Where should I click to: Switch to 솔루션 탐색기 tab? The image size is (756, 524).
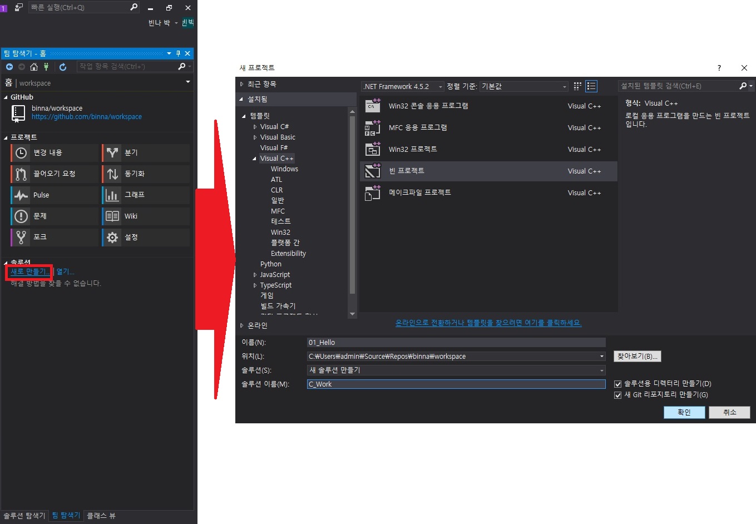point(24,516)
